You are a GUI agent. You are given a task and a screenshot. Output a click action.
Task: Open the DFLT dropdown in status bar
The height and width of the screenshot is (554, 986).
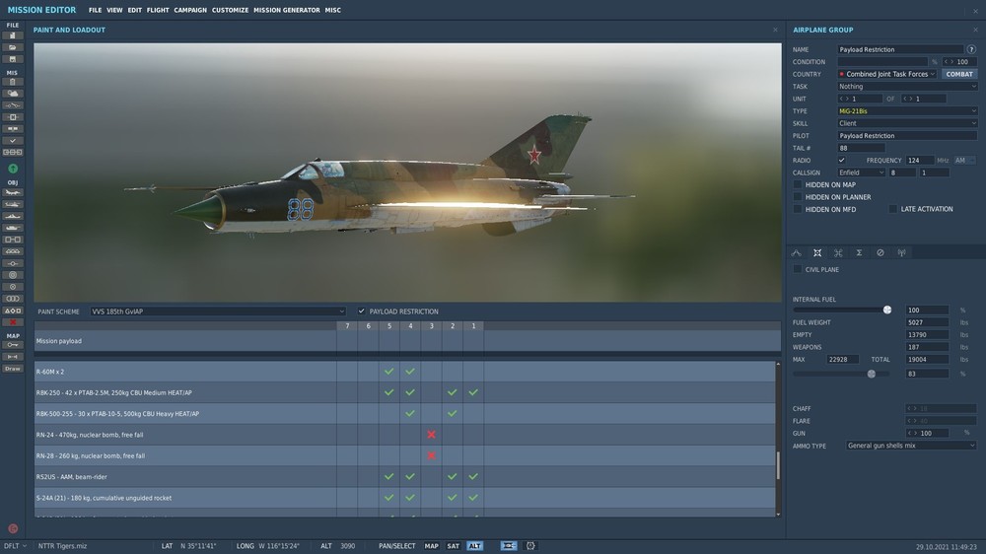click(x=15, y=546)
